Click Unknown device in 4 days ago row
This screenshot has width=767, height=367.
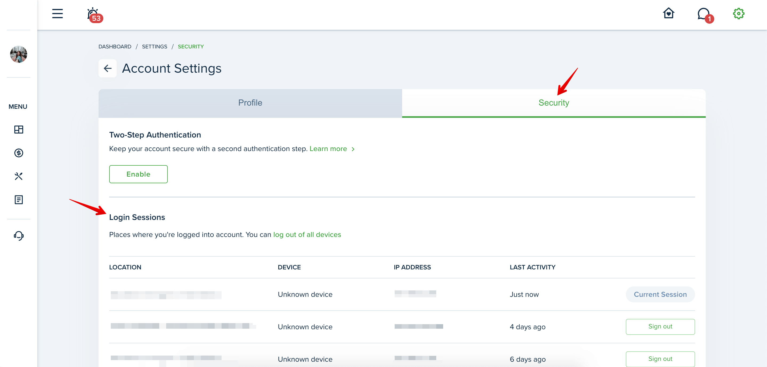tap(305, 327)
